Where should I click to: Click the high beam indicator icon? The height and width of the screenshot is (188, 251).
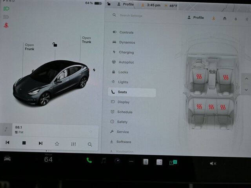click(x=6, y=17)
